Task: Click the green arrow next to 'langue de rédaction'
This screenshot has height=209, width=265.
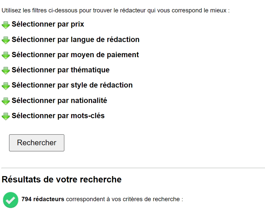Action: pos(6,40)
